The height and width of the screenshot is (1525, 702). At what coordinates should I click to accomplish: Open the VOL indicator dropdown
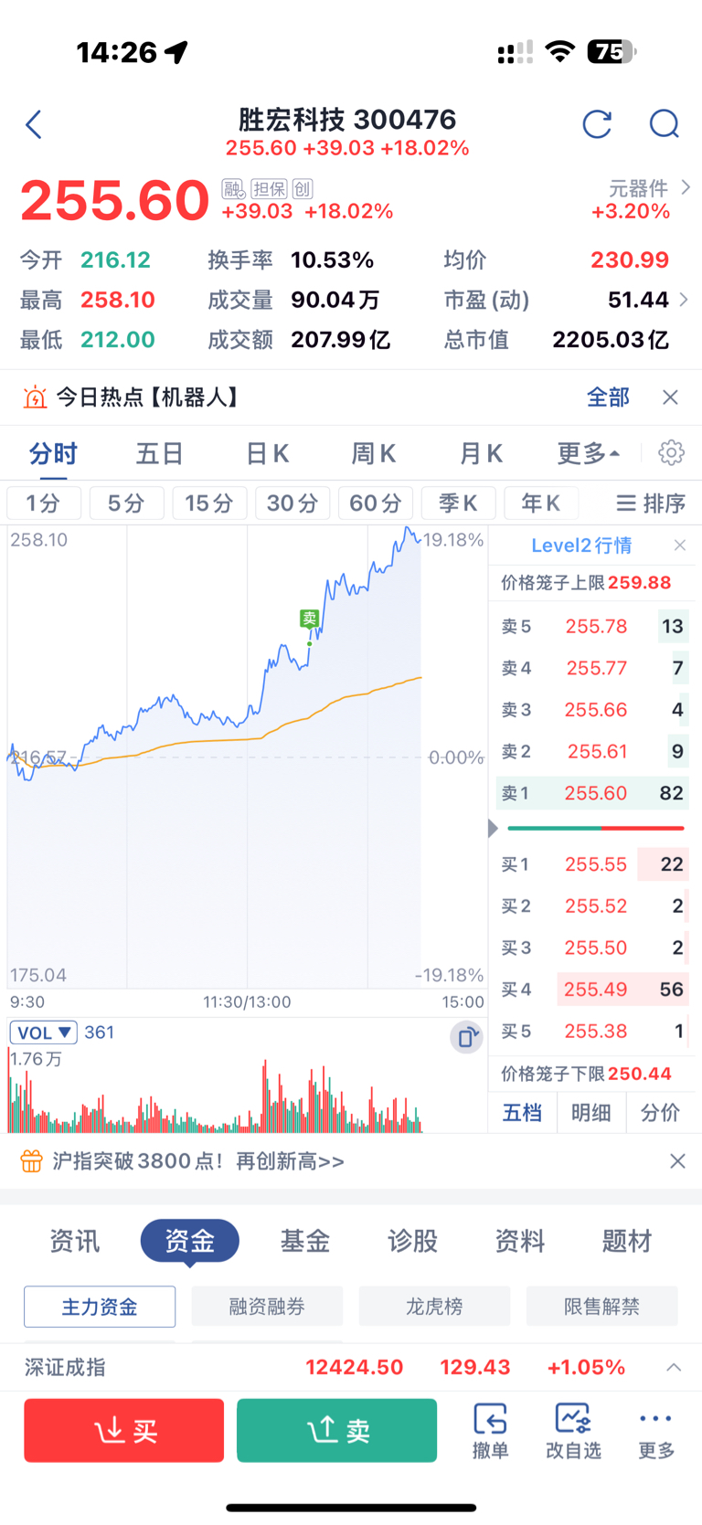point(43,1033)
